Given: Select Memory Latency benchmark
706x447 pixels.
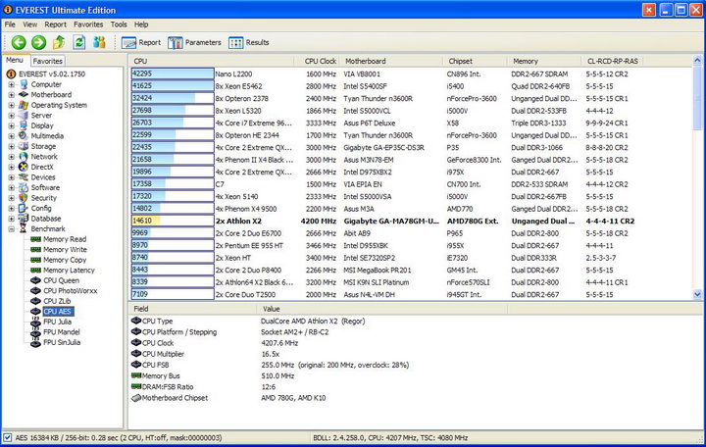Looking at the screenshot, I should [x=69, y=271].
